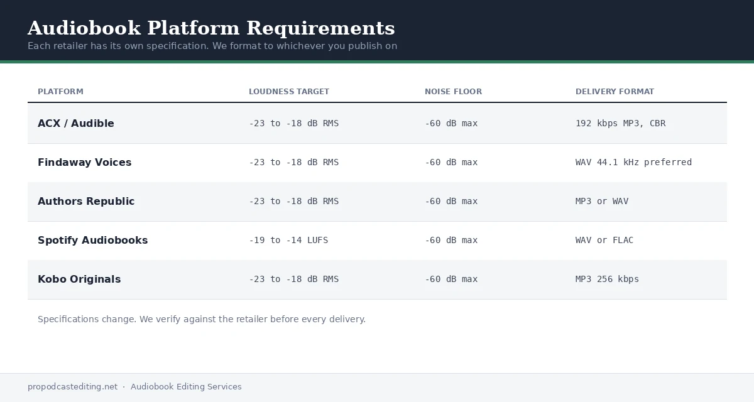Click the '-19 to -14 LUFS' cell
This screenshot has height=402, width=754.
pos(288,241)
